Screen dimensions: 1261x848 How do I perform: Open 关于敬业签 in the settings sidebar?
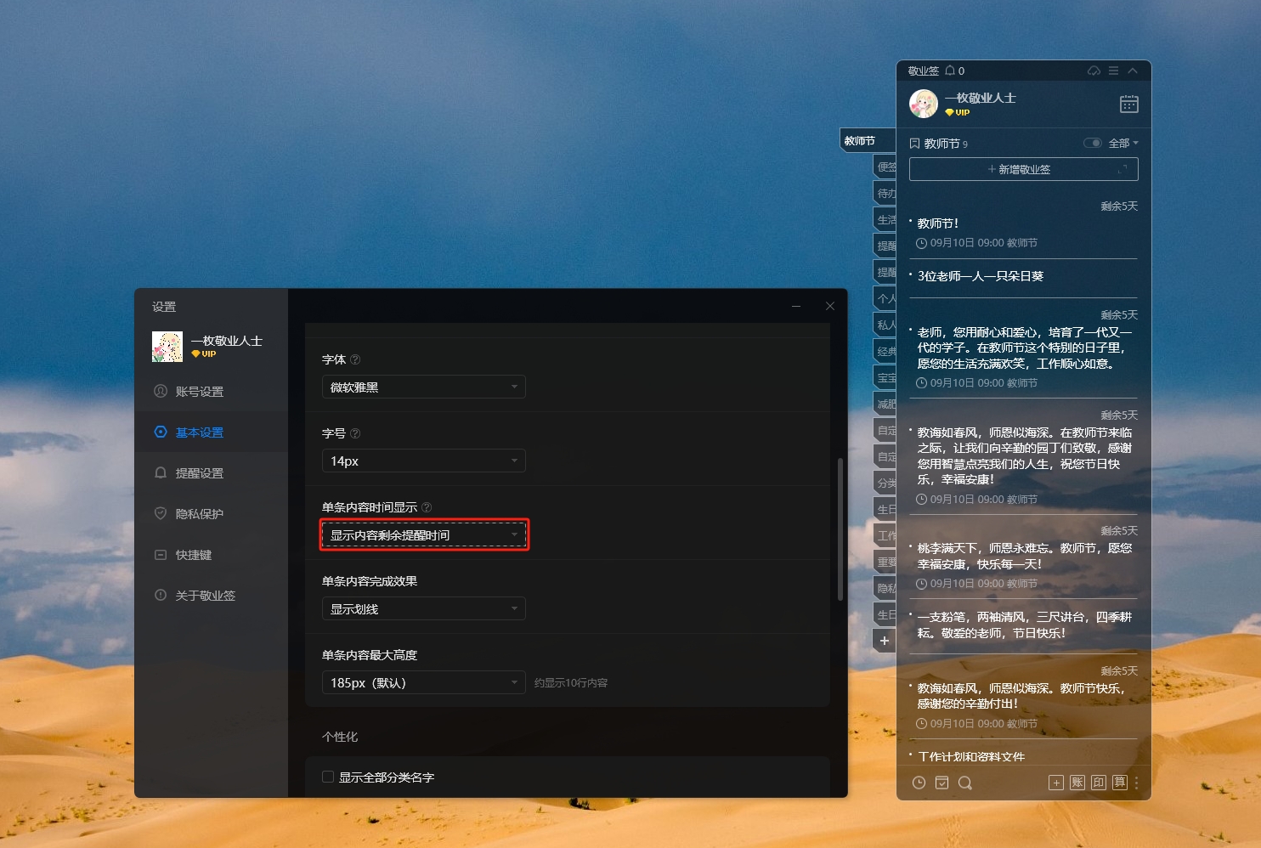point(212,596)
